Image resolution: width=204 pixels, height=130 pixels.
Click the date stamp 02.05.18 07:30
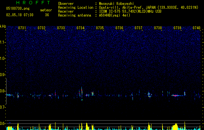pos(20,15)
